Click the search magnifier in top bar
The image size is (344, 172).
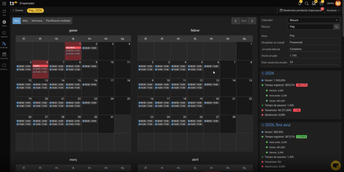(x=307, y=3)
